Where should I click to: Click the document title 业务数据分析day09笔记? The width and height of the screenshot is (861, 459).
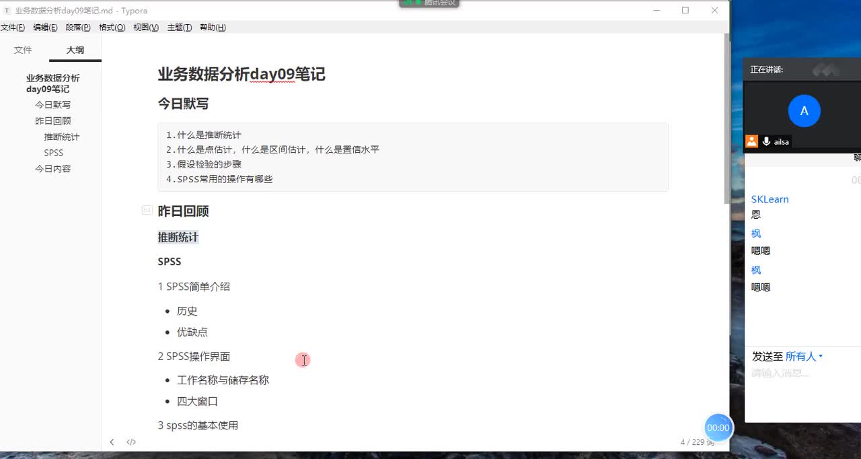pos(241,74)
